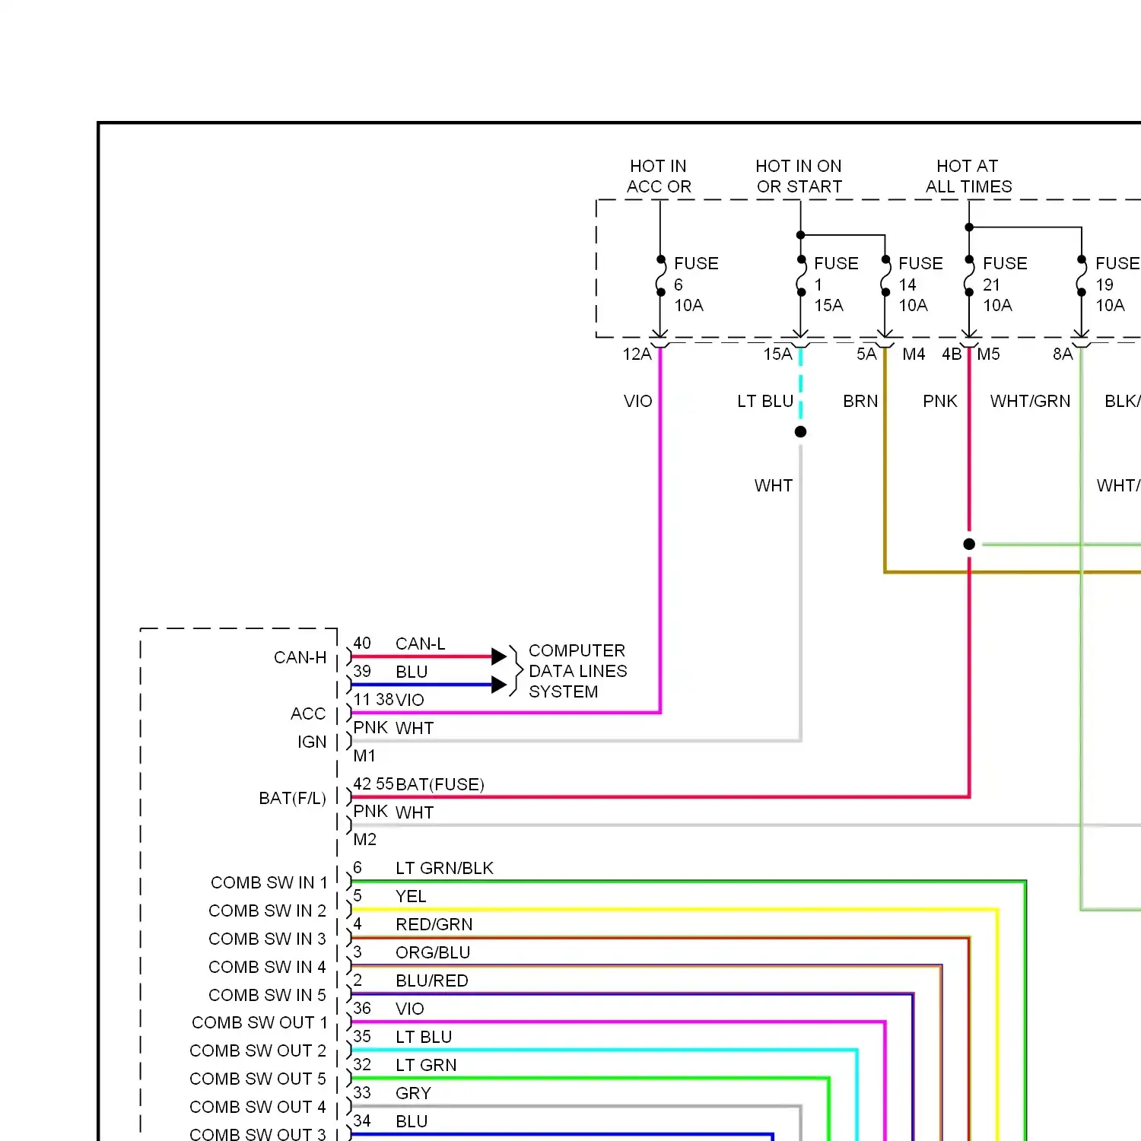Viewport: 1141px width, 1141px height.
Task: Click the ACC terminal label
Action: click(x=308, y=714)
